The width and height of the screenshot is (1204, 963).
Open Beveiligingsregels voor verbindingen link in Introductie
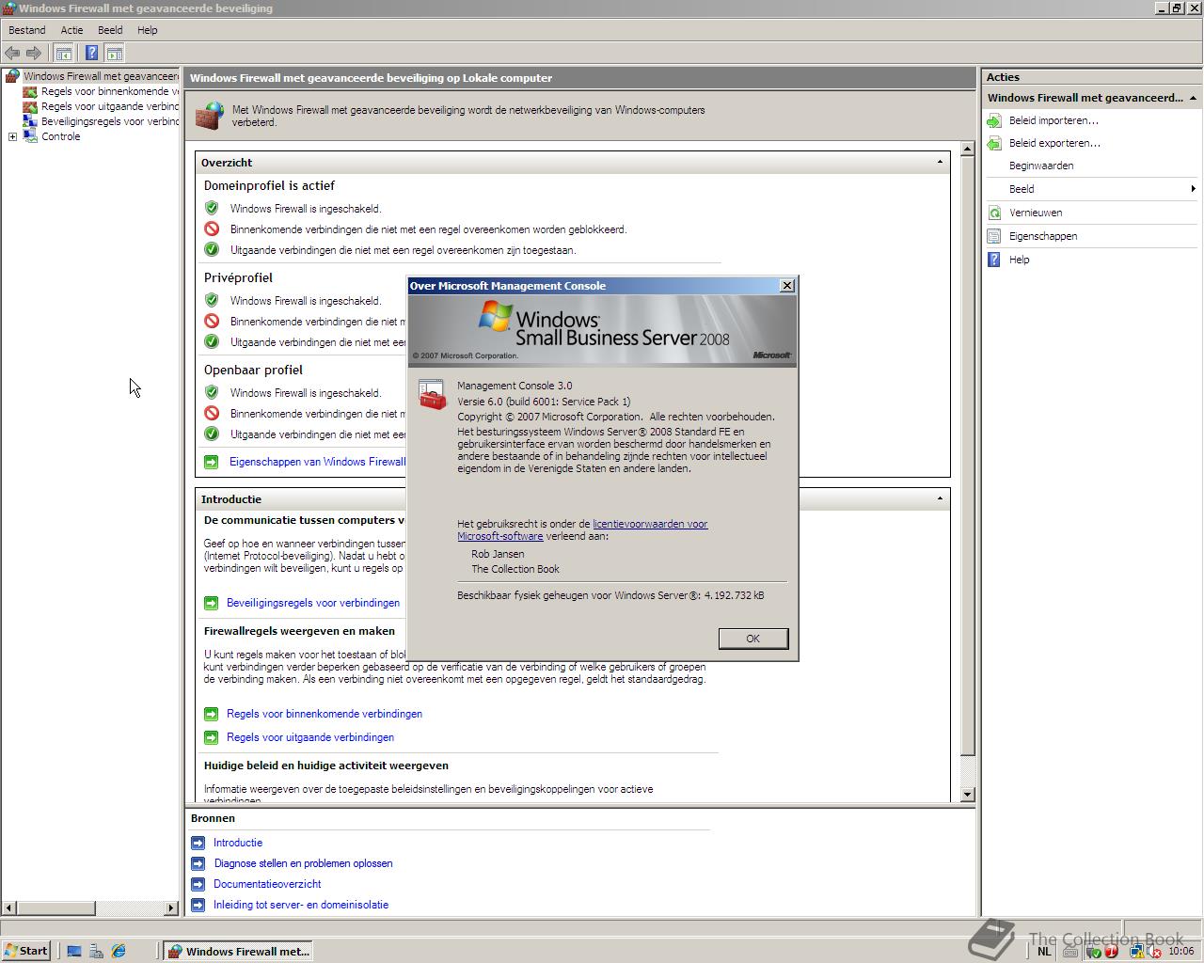pyautogui.click(x=313, y=603)
